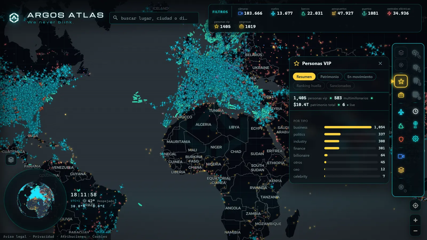The height and width of the screenshot is (240, 427).
Task: Open the Privacidad link
Action: [44, 237]
